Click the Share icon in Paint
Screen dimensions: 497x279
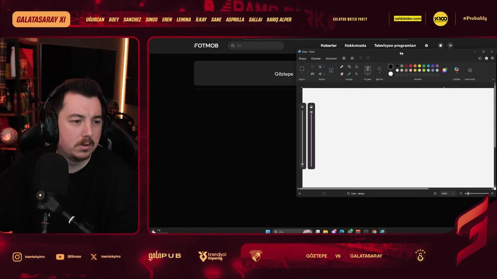pos(352,58)
